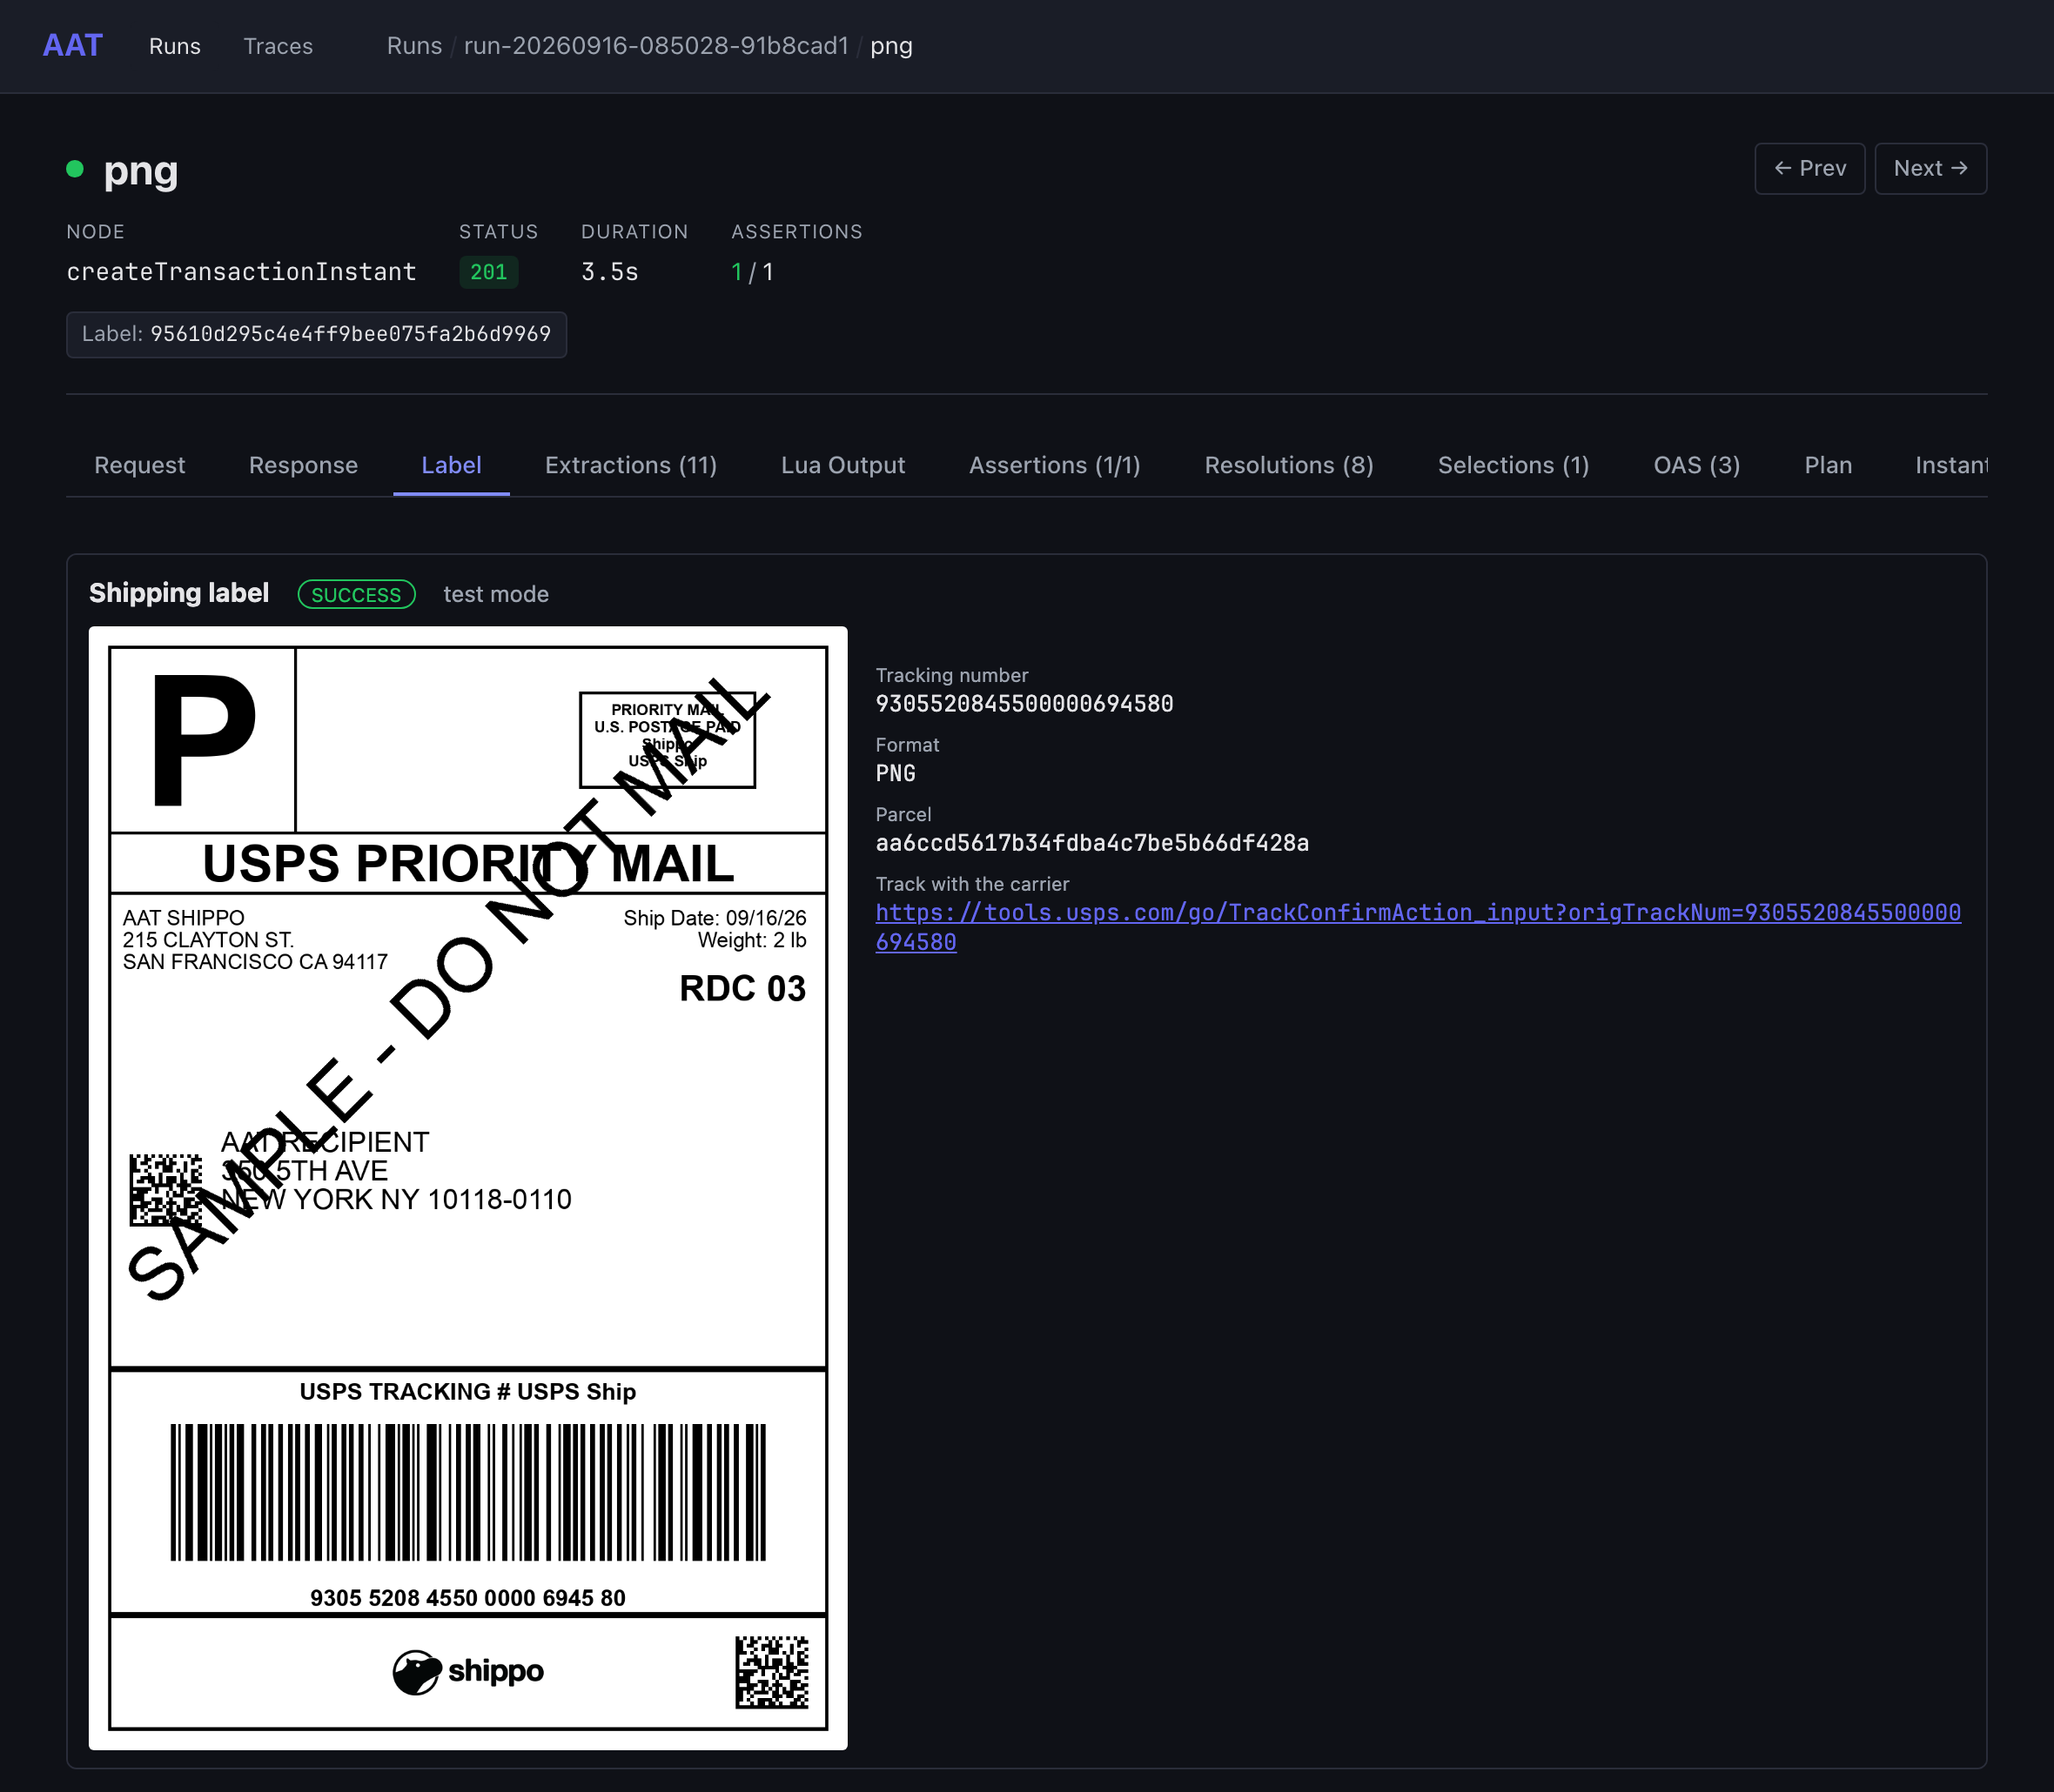
Task: Click the SUCCESS badge
Action: pyautogui.click(x=356, y=594)
